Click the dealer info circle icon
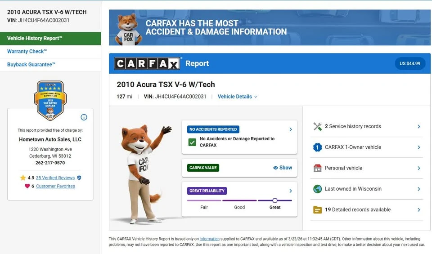This screenshot has width=432, height=254. pyautogui.click(x=84, y=117)
